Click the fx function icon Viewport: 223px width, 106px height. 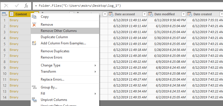[x=26, y=6]
